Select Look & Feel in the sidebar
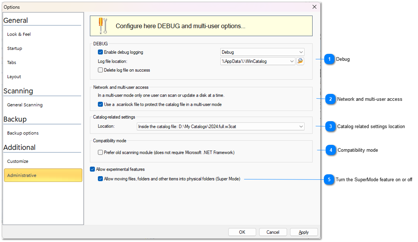Screen dimensions: 418x242 (x=19, y=34)
